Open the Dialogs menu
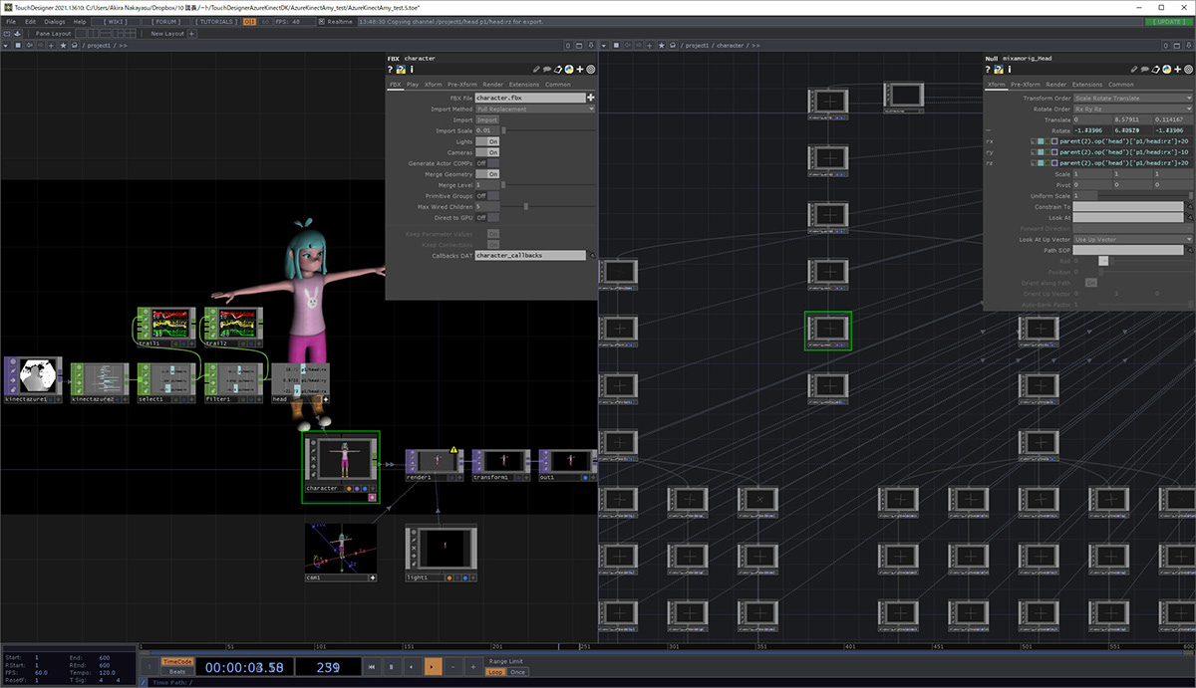The width and height of the screenshot is (1196, 688). [55, 21]
